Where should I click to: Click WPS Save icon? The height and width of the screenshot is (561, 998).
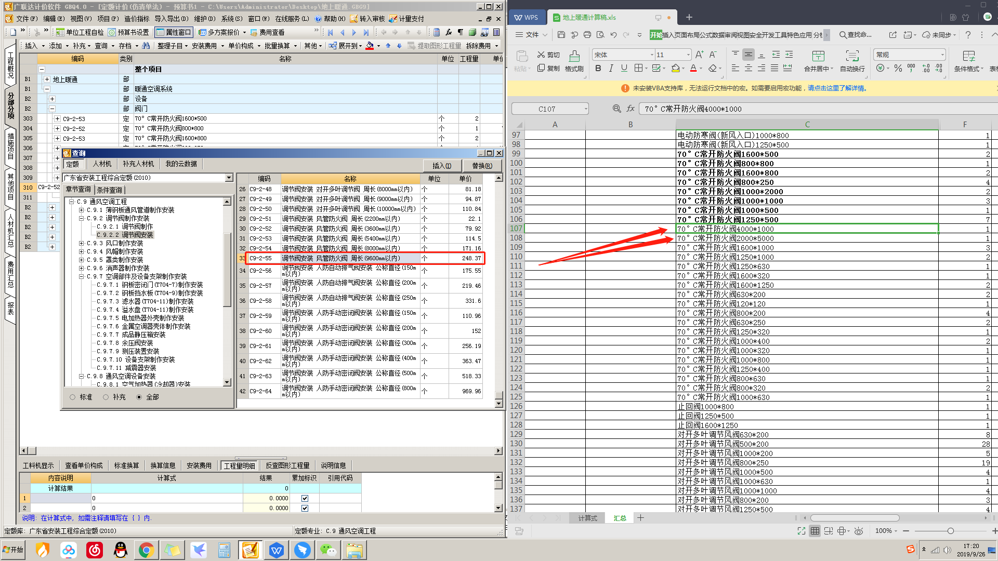coord(561,35)
